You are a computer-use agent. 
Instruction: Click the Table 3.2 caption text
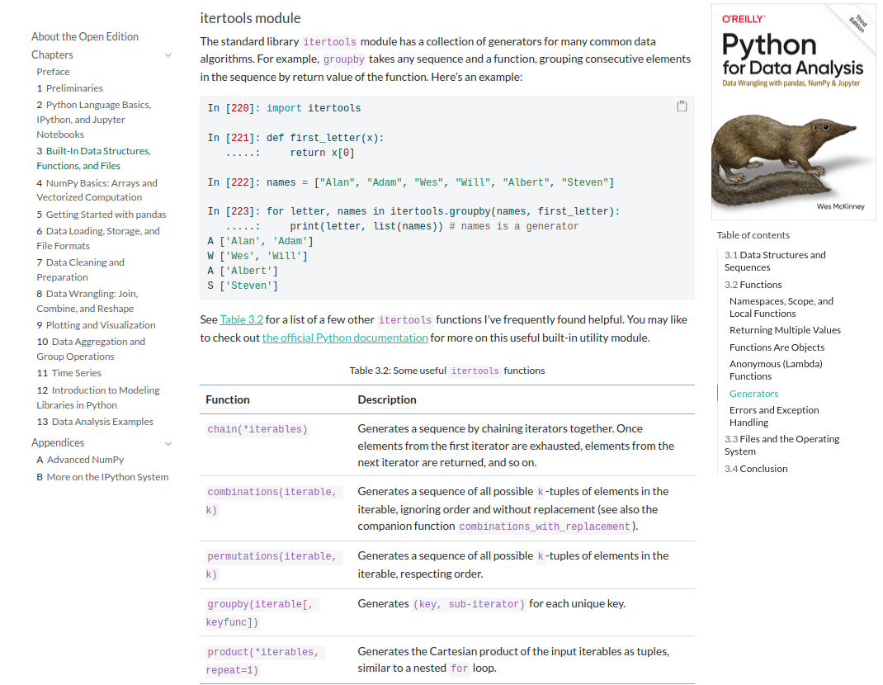[447, 370]
